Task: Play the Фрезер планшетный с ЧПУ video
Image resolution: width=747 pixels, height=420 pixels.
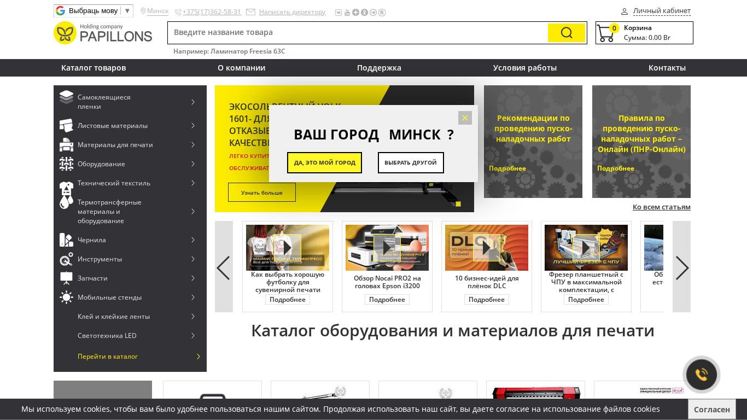Action: [586, 248]
